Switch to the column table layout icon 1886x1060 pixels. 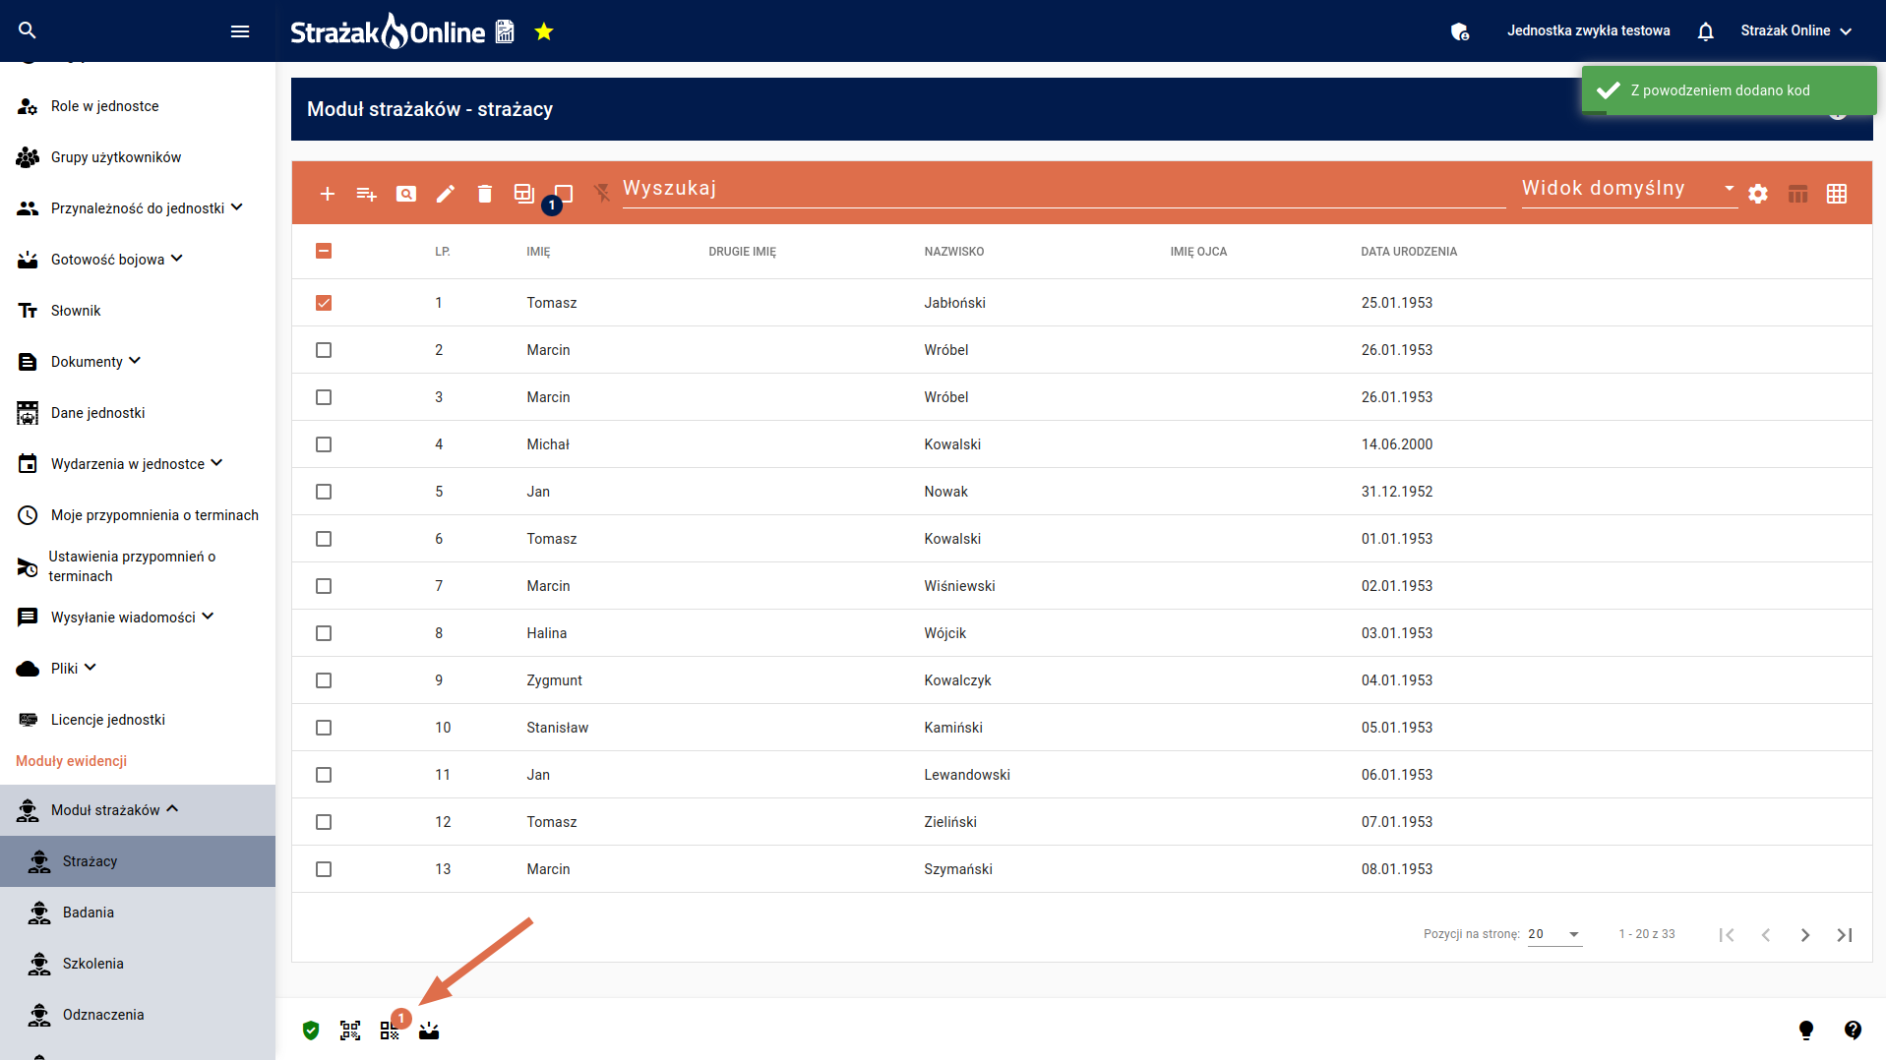click(1797, 194)
